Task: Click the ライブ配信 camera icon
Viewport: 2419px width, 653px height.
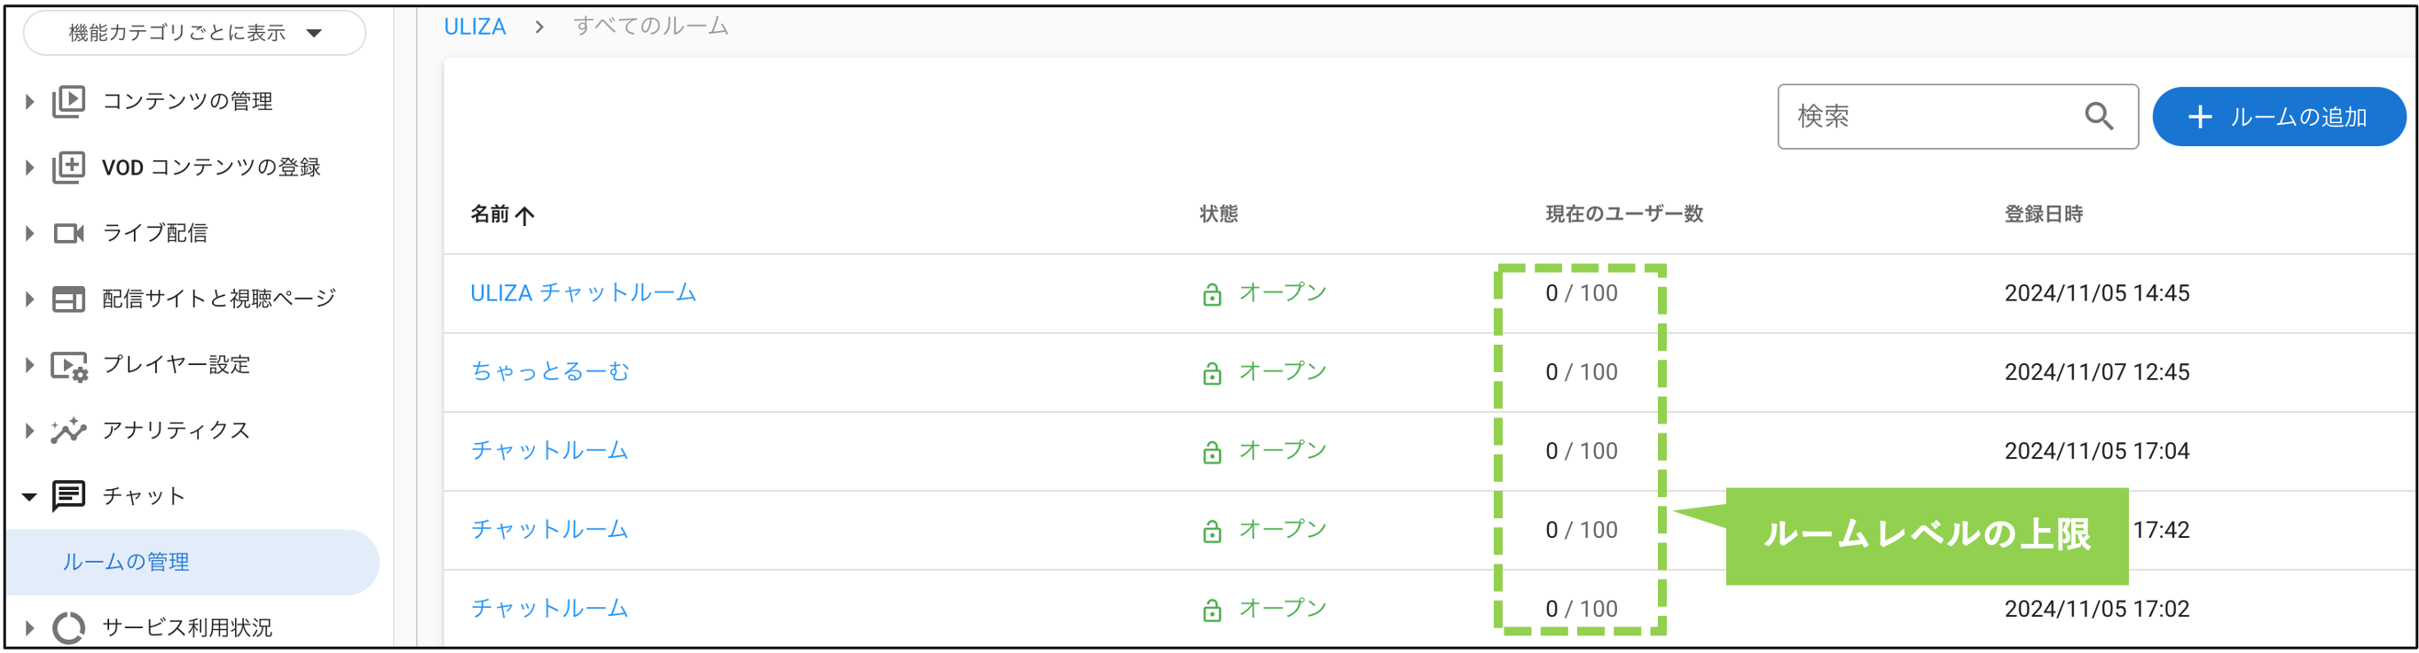Action: [x=67, y=233]
